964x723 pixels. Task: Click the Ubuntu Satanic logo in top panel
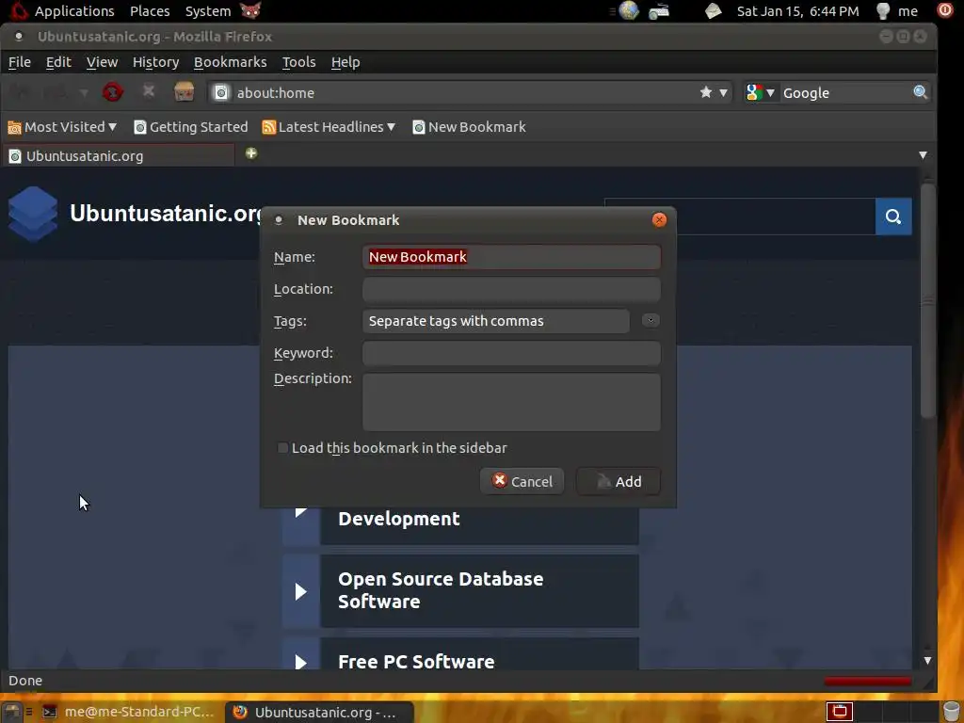click(x=19, y=10)
